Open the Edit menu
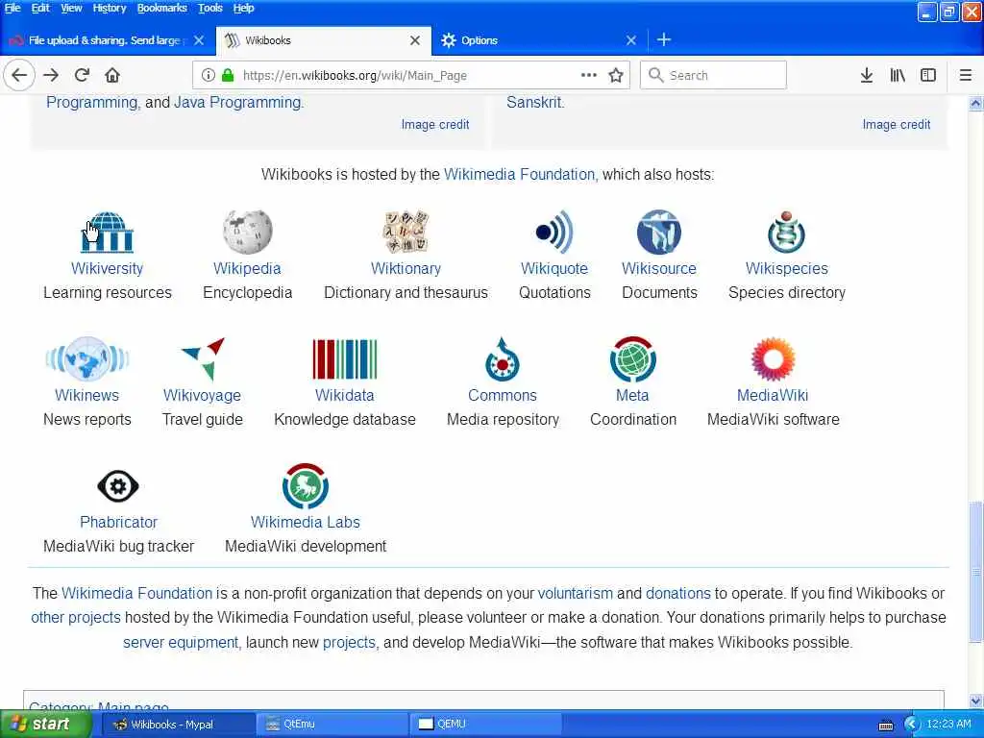Viewport: 984px width, 738px height. pos(40,8)
